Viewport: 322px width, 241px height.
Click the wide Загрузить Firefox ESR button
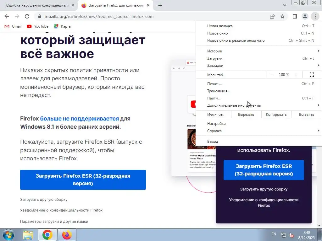pos(83,180)
